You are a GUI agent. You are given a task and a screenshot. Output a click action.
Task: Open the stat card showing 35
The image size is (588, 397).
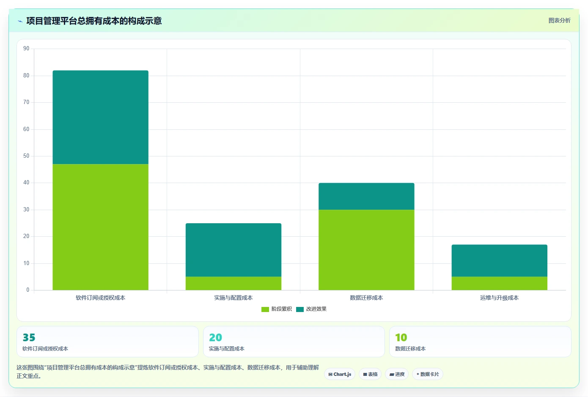[x=107, y=342]
